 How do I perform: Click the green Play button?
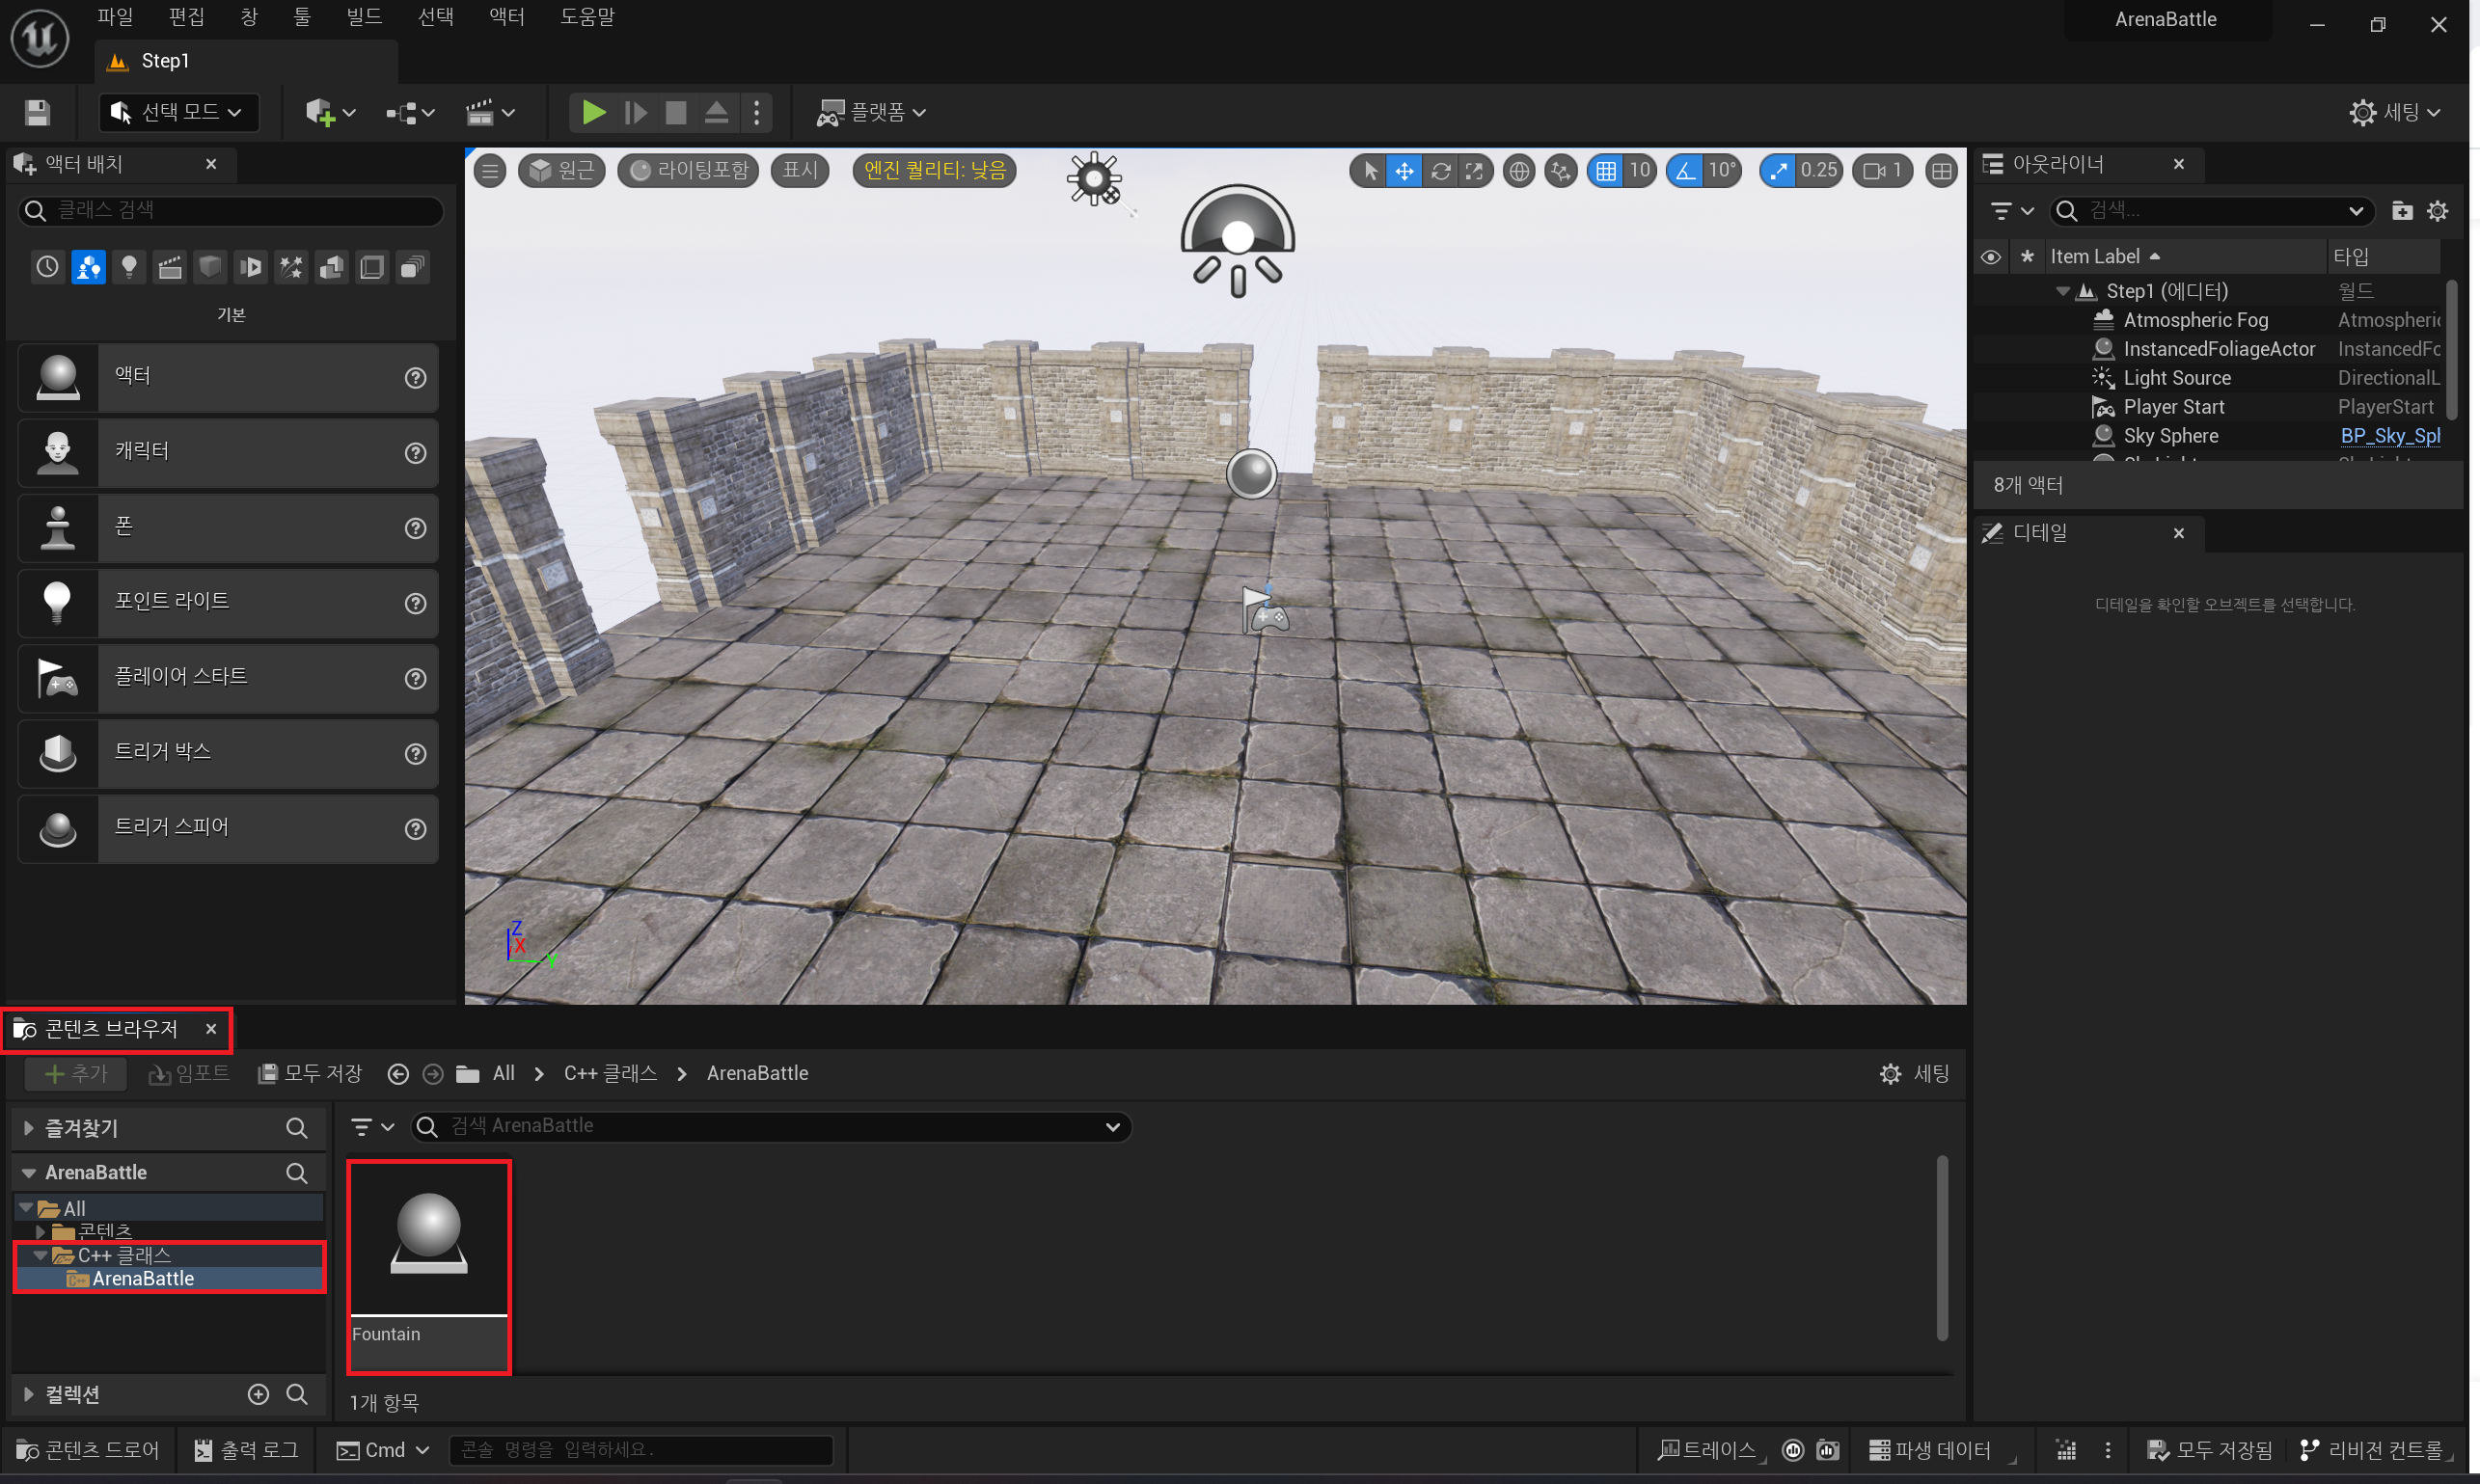(593, 112)
